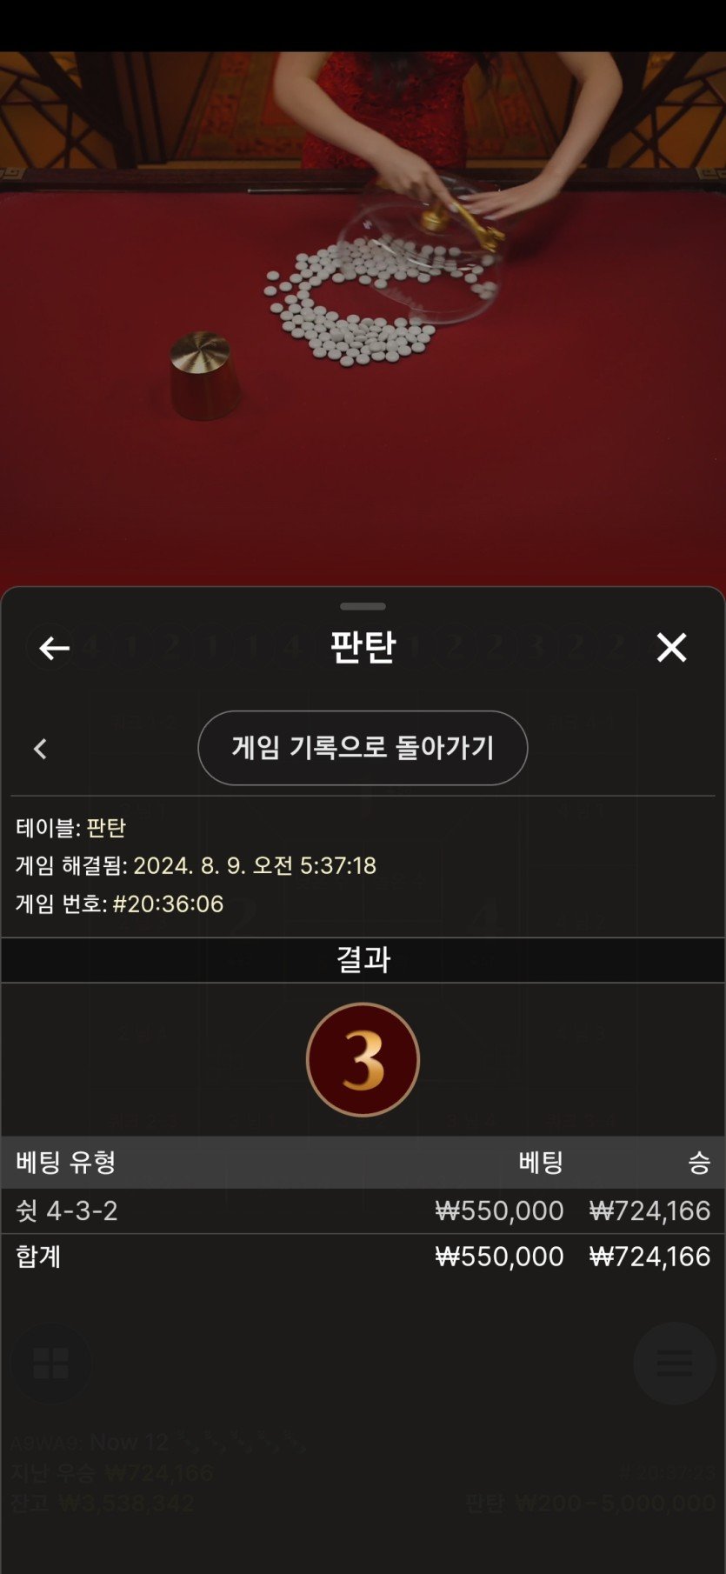The image size is (726, 1574).
Task: Click the result number 3 badge
Action: (363, 1059)
